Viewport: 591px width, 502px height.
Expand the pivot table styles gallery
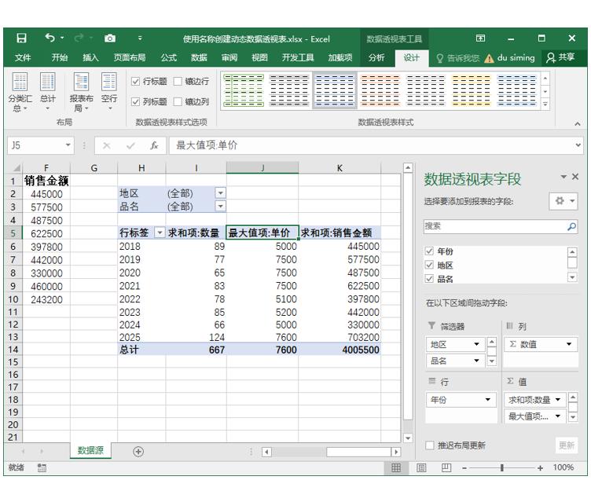(x=545, y=104)
